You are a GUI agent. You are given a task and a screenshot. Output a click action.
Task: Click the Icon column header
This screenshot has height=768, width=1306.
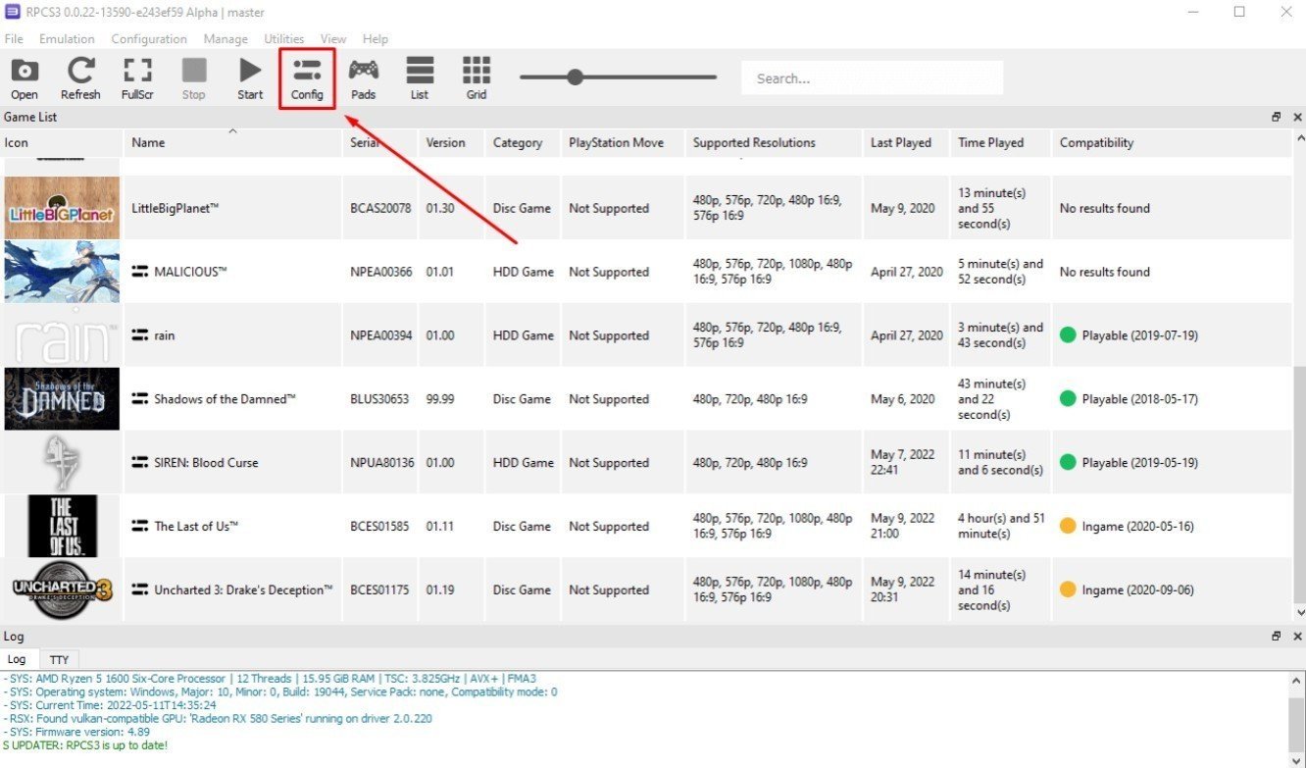click(x=62, y=142)
